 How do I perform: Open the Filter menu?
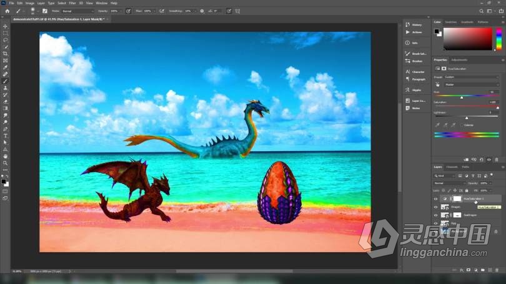[x=72, y=3]
